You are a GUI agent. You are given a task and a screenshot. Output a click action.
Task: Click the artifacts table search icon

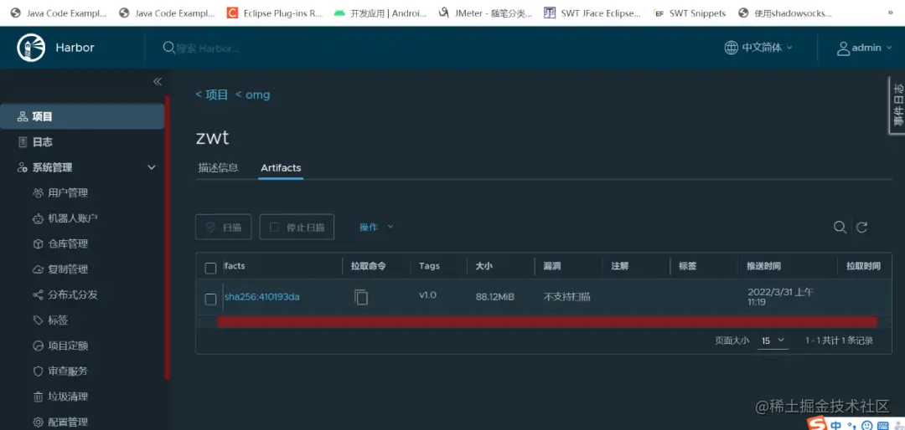840,227
